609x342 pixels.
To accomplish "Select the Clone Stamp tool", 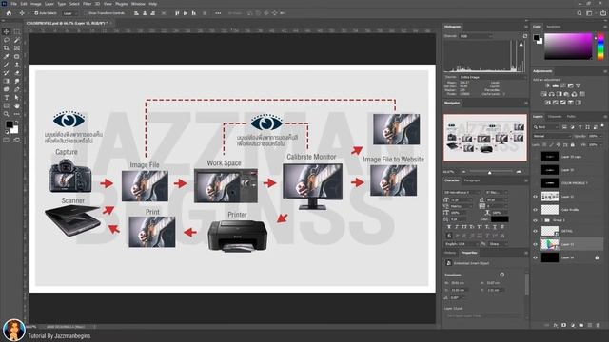I will click(17, 65).
